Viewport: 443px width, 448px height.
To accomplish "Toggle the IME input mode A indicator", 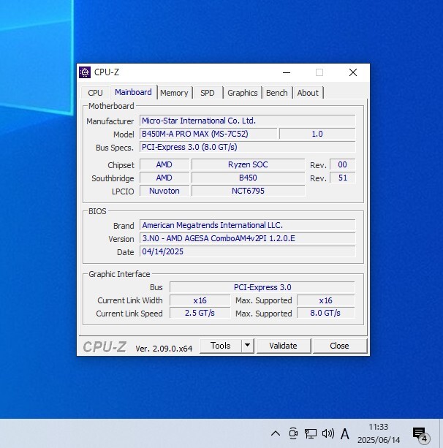I will (x=345, y=434).
